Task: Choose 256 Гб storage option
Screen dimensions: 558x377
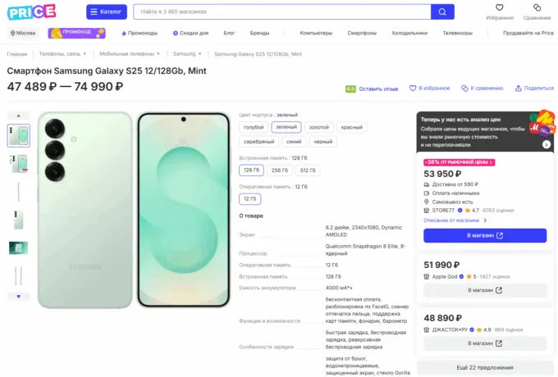Action: pyautogui.click(x=280, y=170)
